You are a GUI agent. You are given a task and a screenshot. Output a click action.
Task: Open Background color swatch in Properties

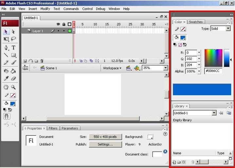tap(150, 137)
